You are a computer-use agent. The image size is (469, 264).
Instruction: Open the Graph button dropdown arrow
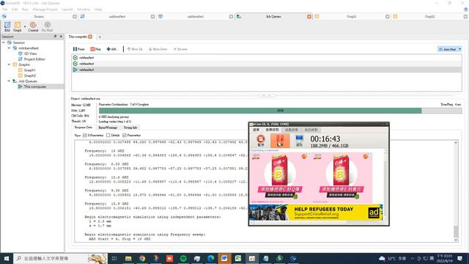coord(24,26)
